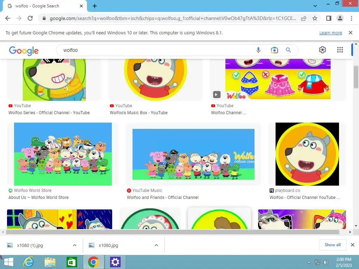359x269 pixels.
Task: Open downloaded file x1080 (1).jpg
Action: coord(30,245)
